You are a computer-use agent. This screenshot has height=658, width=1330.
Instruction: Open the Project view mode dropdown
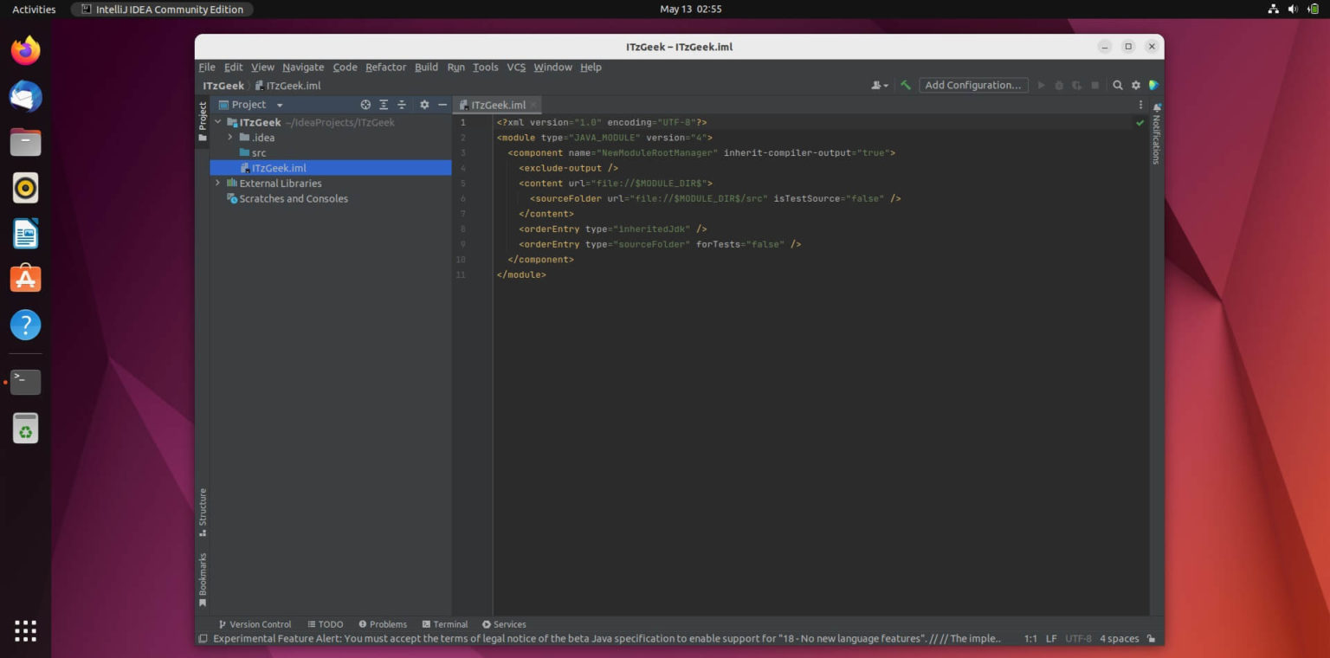pyautogui.click(x=279, y=104)
